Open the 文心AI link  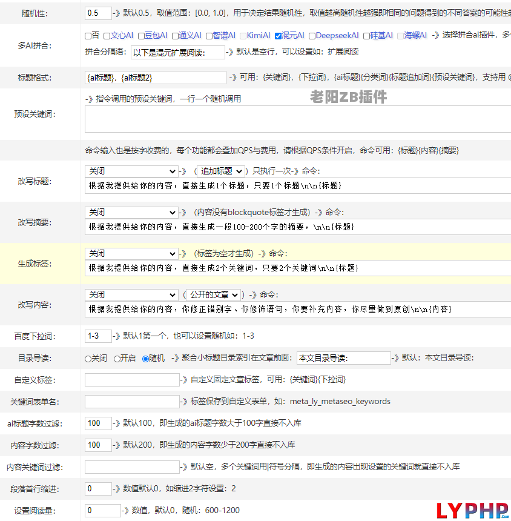pos(122,36)
